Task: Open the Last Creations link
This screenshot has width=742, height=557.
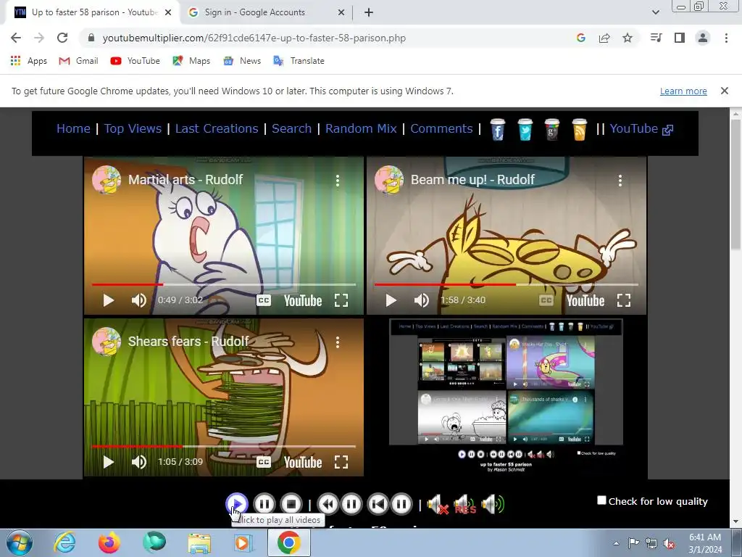Action: [217, 129]
